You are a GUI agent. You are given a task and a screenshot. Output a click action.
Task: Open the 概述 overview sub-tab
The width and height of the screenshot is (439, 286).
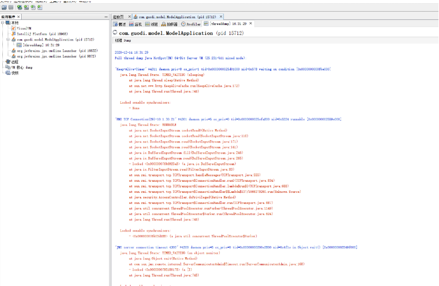point(120,24)
